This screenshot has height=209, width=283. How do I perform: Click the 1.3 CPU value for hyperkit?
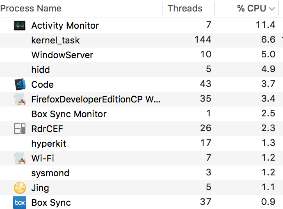(268, 143)
